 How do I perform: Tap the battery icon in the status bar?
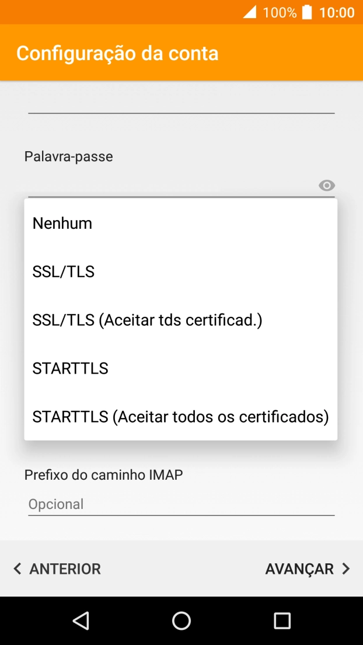pyautogui.click(x=306, y=12)
